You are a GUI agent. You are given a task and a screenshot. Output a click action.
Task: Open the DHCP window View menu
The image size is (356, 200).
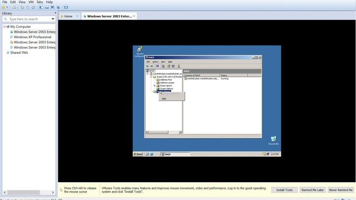pos(163,62)
